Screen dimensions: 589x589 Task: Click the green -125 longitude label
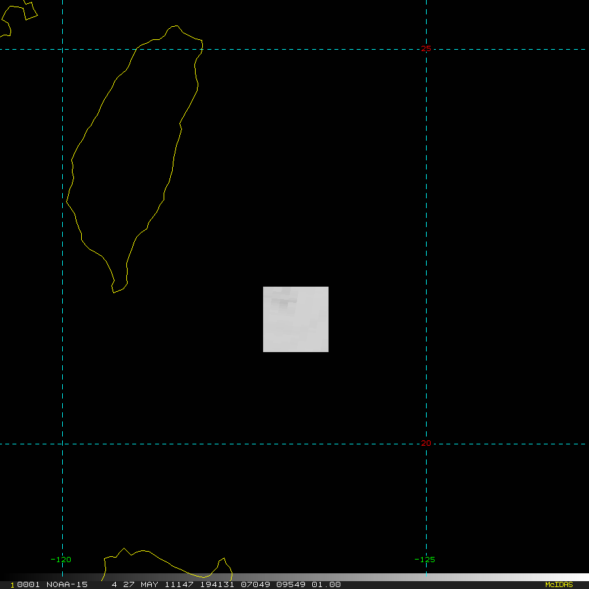425,560
